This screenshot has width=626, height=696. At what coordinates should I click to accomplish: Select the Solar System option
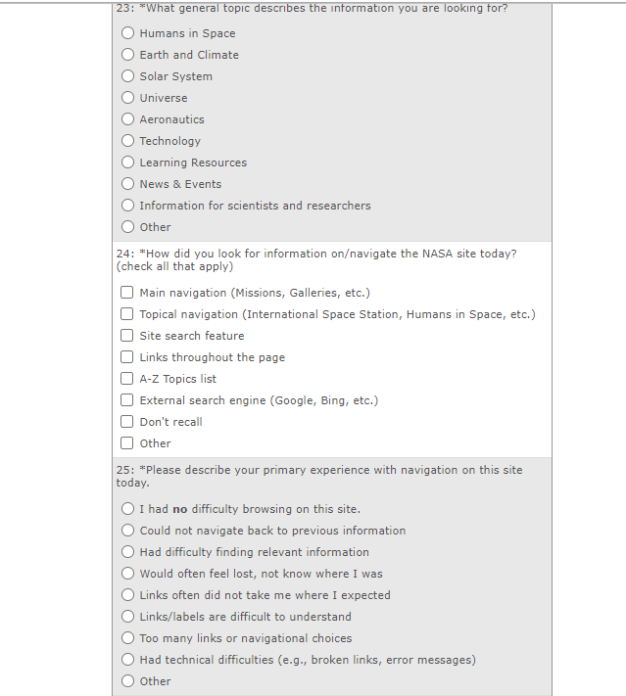coord(128,76)
